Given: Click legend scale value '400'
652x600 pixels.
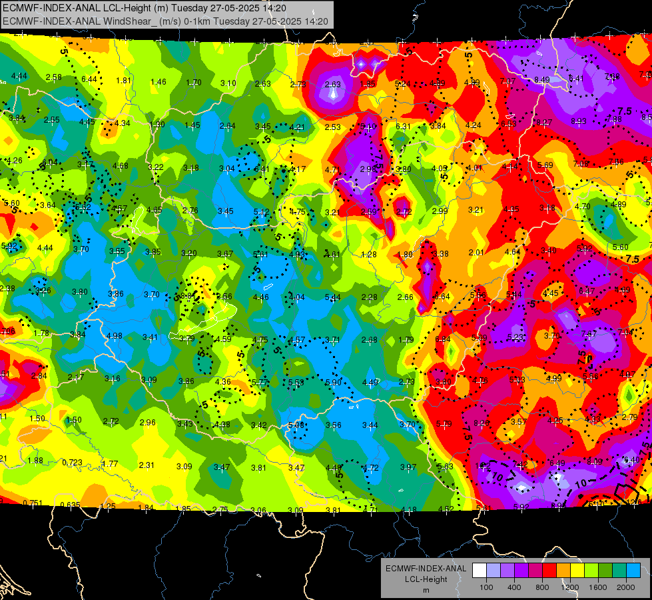Looking at the screenshot, I should [514, 587].
